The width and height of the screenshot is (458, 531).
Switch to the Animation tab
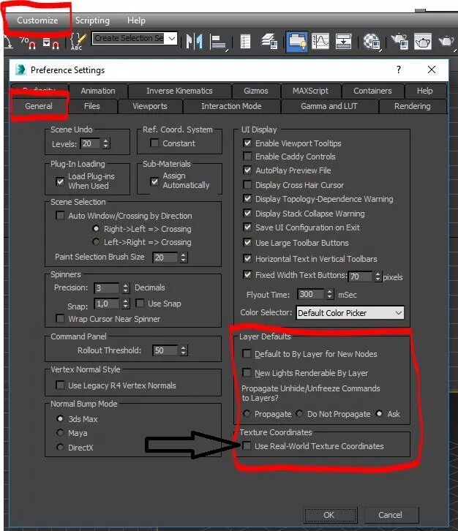coord(98,91)
